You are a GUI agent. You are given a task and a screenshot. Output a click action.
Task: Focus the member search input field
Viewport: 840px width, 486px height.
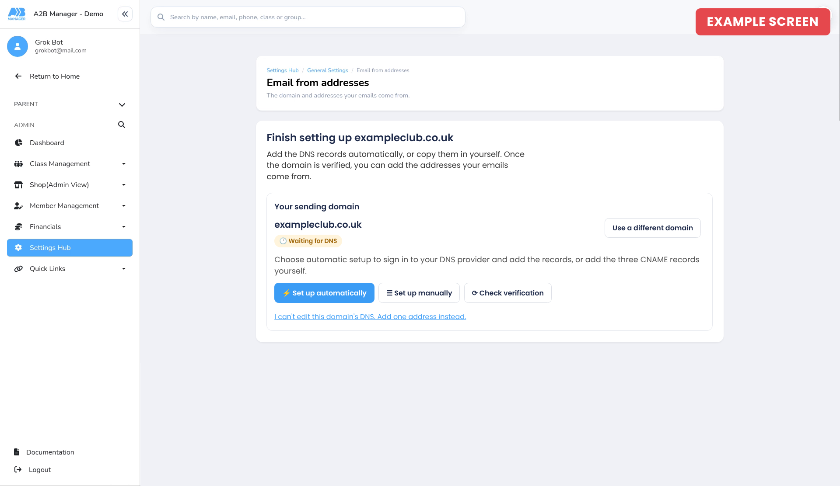(x=308, y=17)
